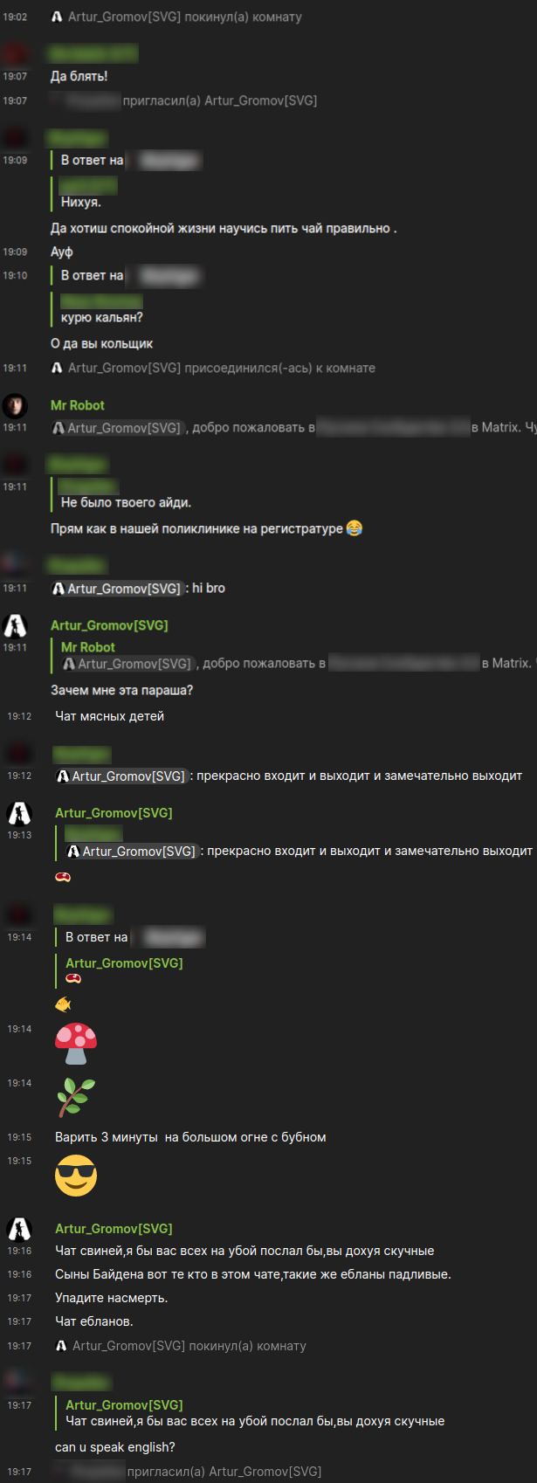Click the laughing emoji after 'регистратуре'
Screen dimensions: 537x1483
point(355,528)
